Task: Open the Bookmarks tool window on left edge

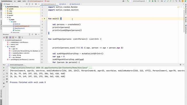Action: (1, 94)
